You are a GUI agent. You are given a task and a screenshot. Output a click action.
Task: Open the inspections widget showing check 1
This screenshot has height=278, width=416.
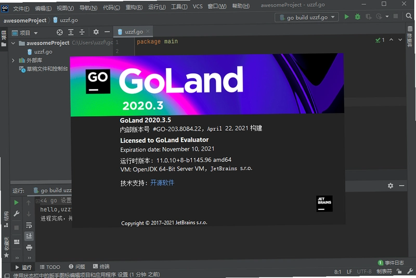tap(380, 40)
